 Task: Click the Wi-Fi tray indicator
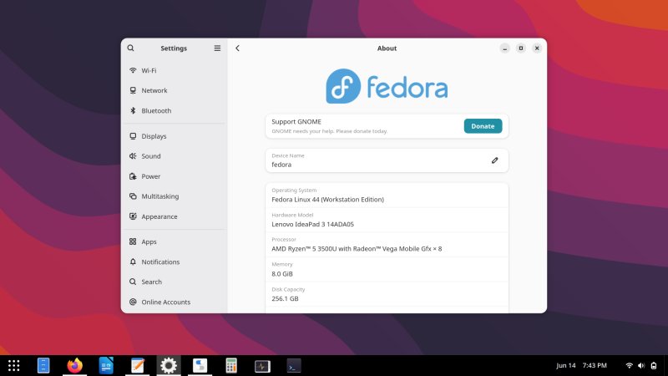click(629, 365)
